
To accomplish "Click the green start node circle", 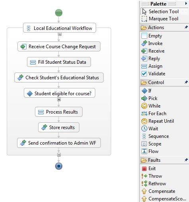I will coord(59,13).
